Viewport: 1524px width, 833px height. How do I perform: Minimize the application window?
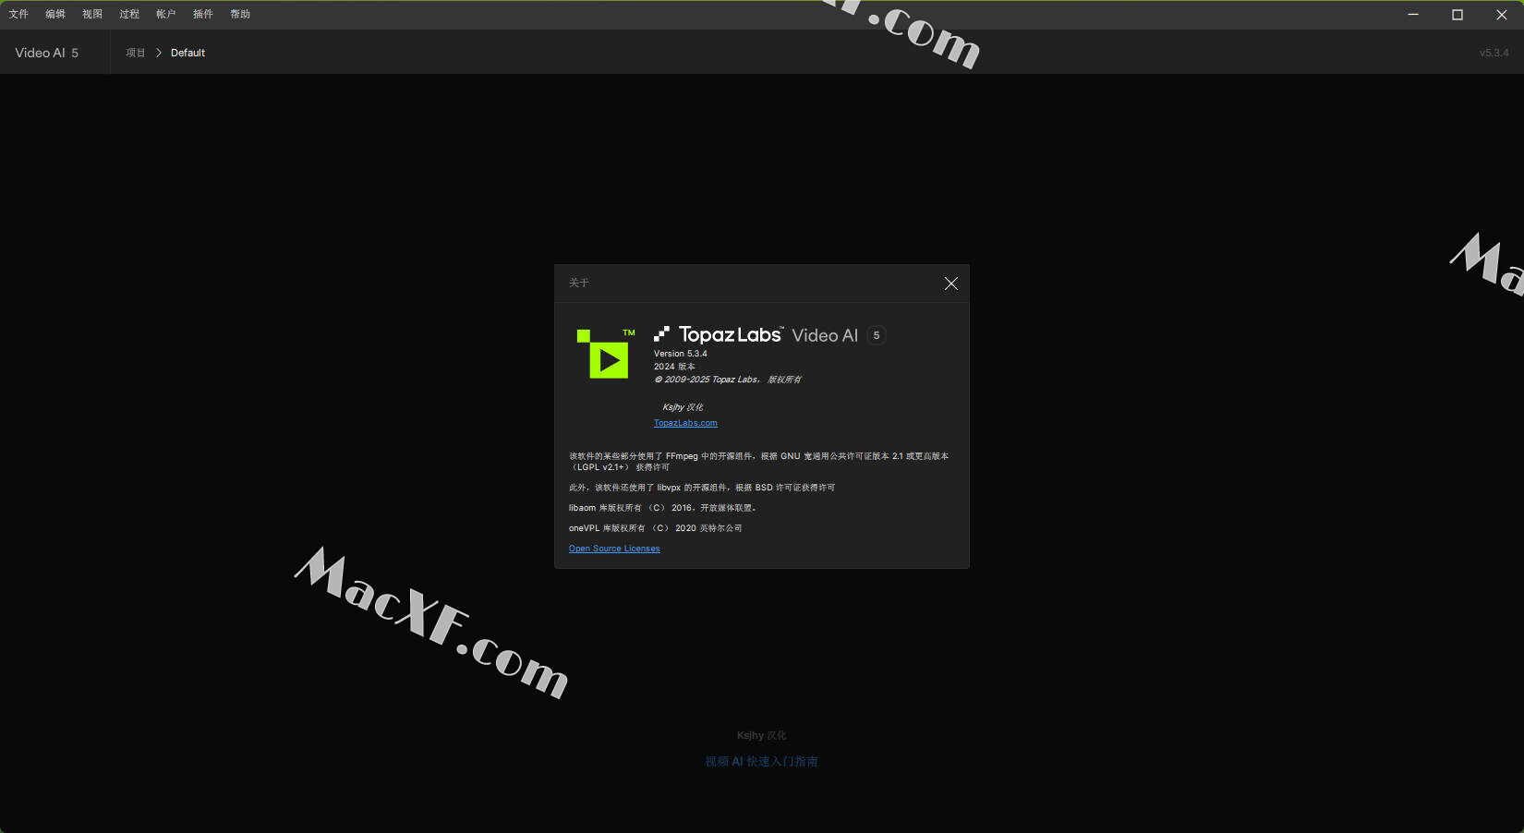[x=1413, y=15]
